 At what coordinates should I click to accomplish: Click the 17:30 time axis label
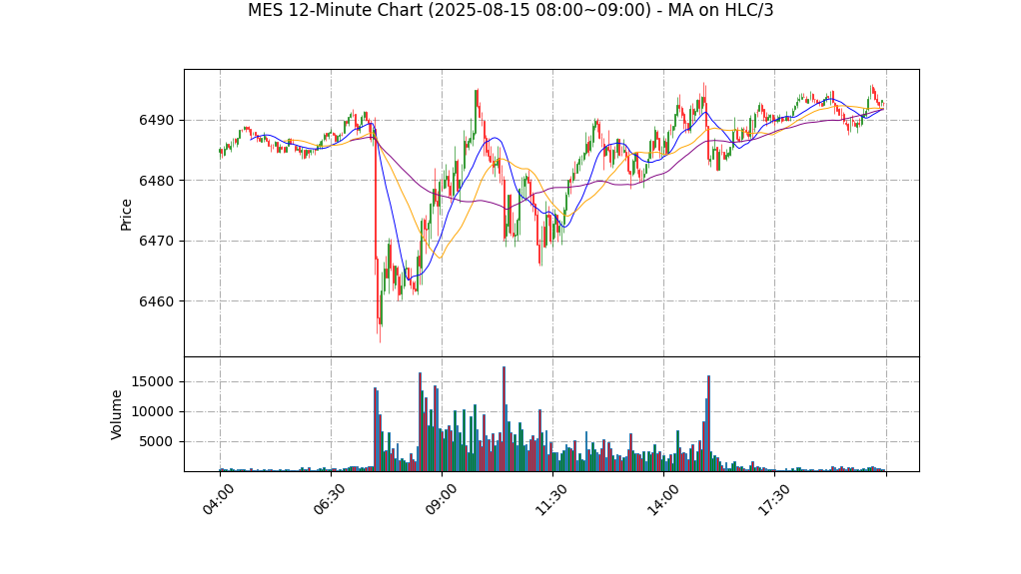(773, 500)
